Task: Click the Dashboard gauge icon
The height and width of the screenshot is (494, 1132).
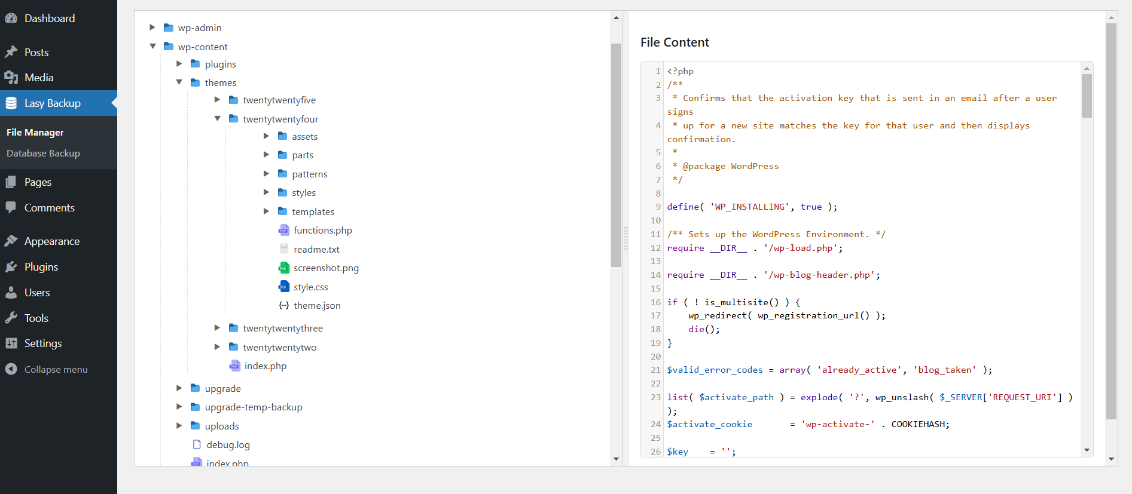Action: click(x=11, y=19)
